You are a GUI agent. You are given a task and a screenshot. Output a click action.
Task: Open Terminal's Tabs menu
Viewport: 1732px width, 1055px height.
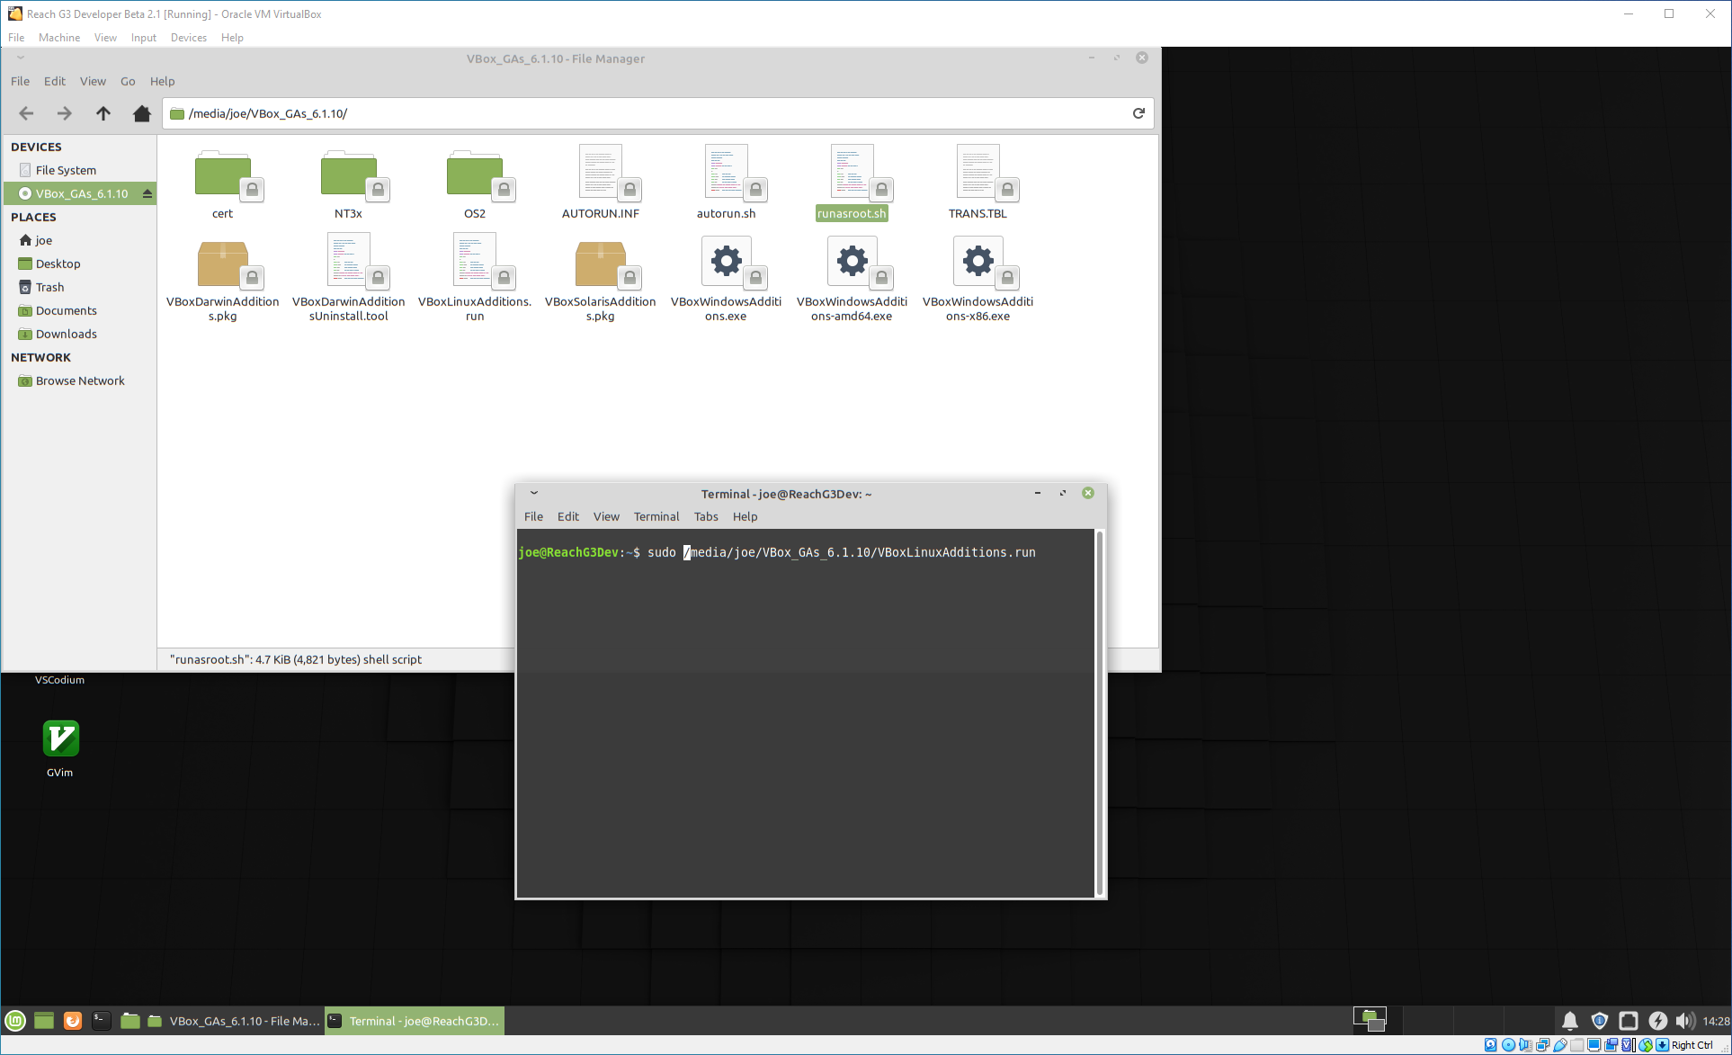706,516
